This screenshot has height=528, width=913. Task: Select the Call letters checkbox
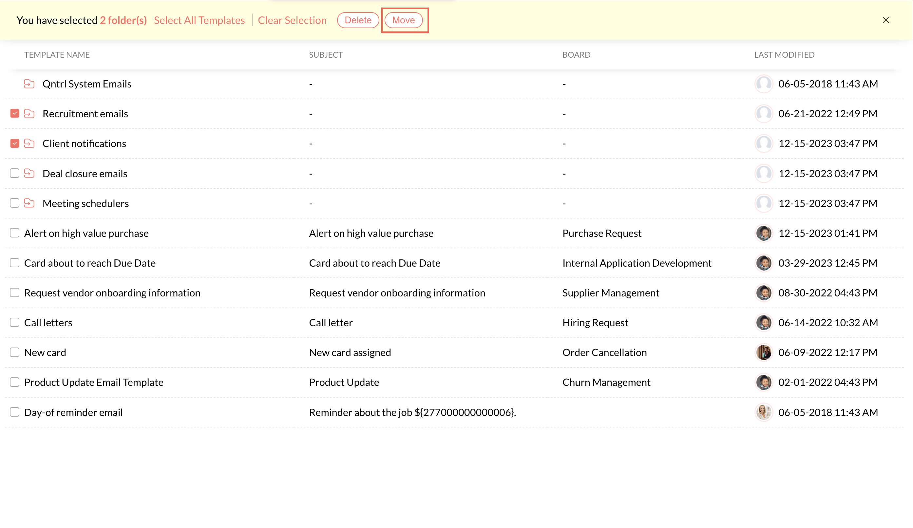[14, 322]
